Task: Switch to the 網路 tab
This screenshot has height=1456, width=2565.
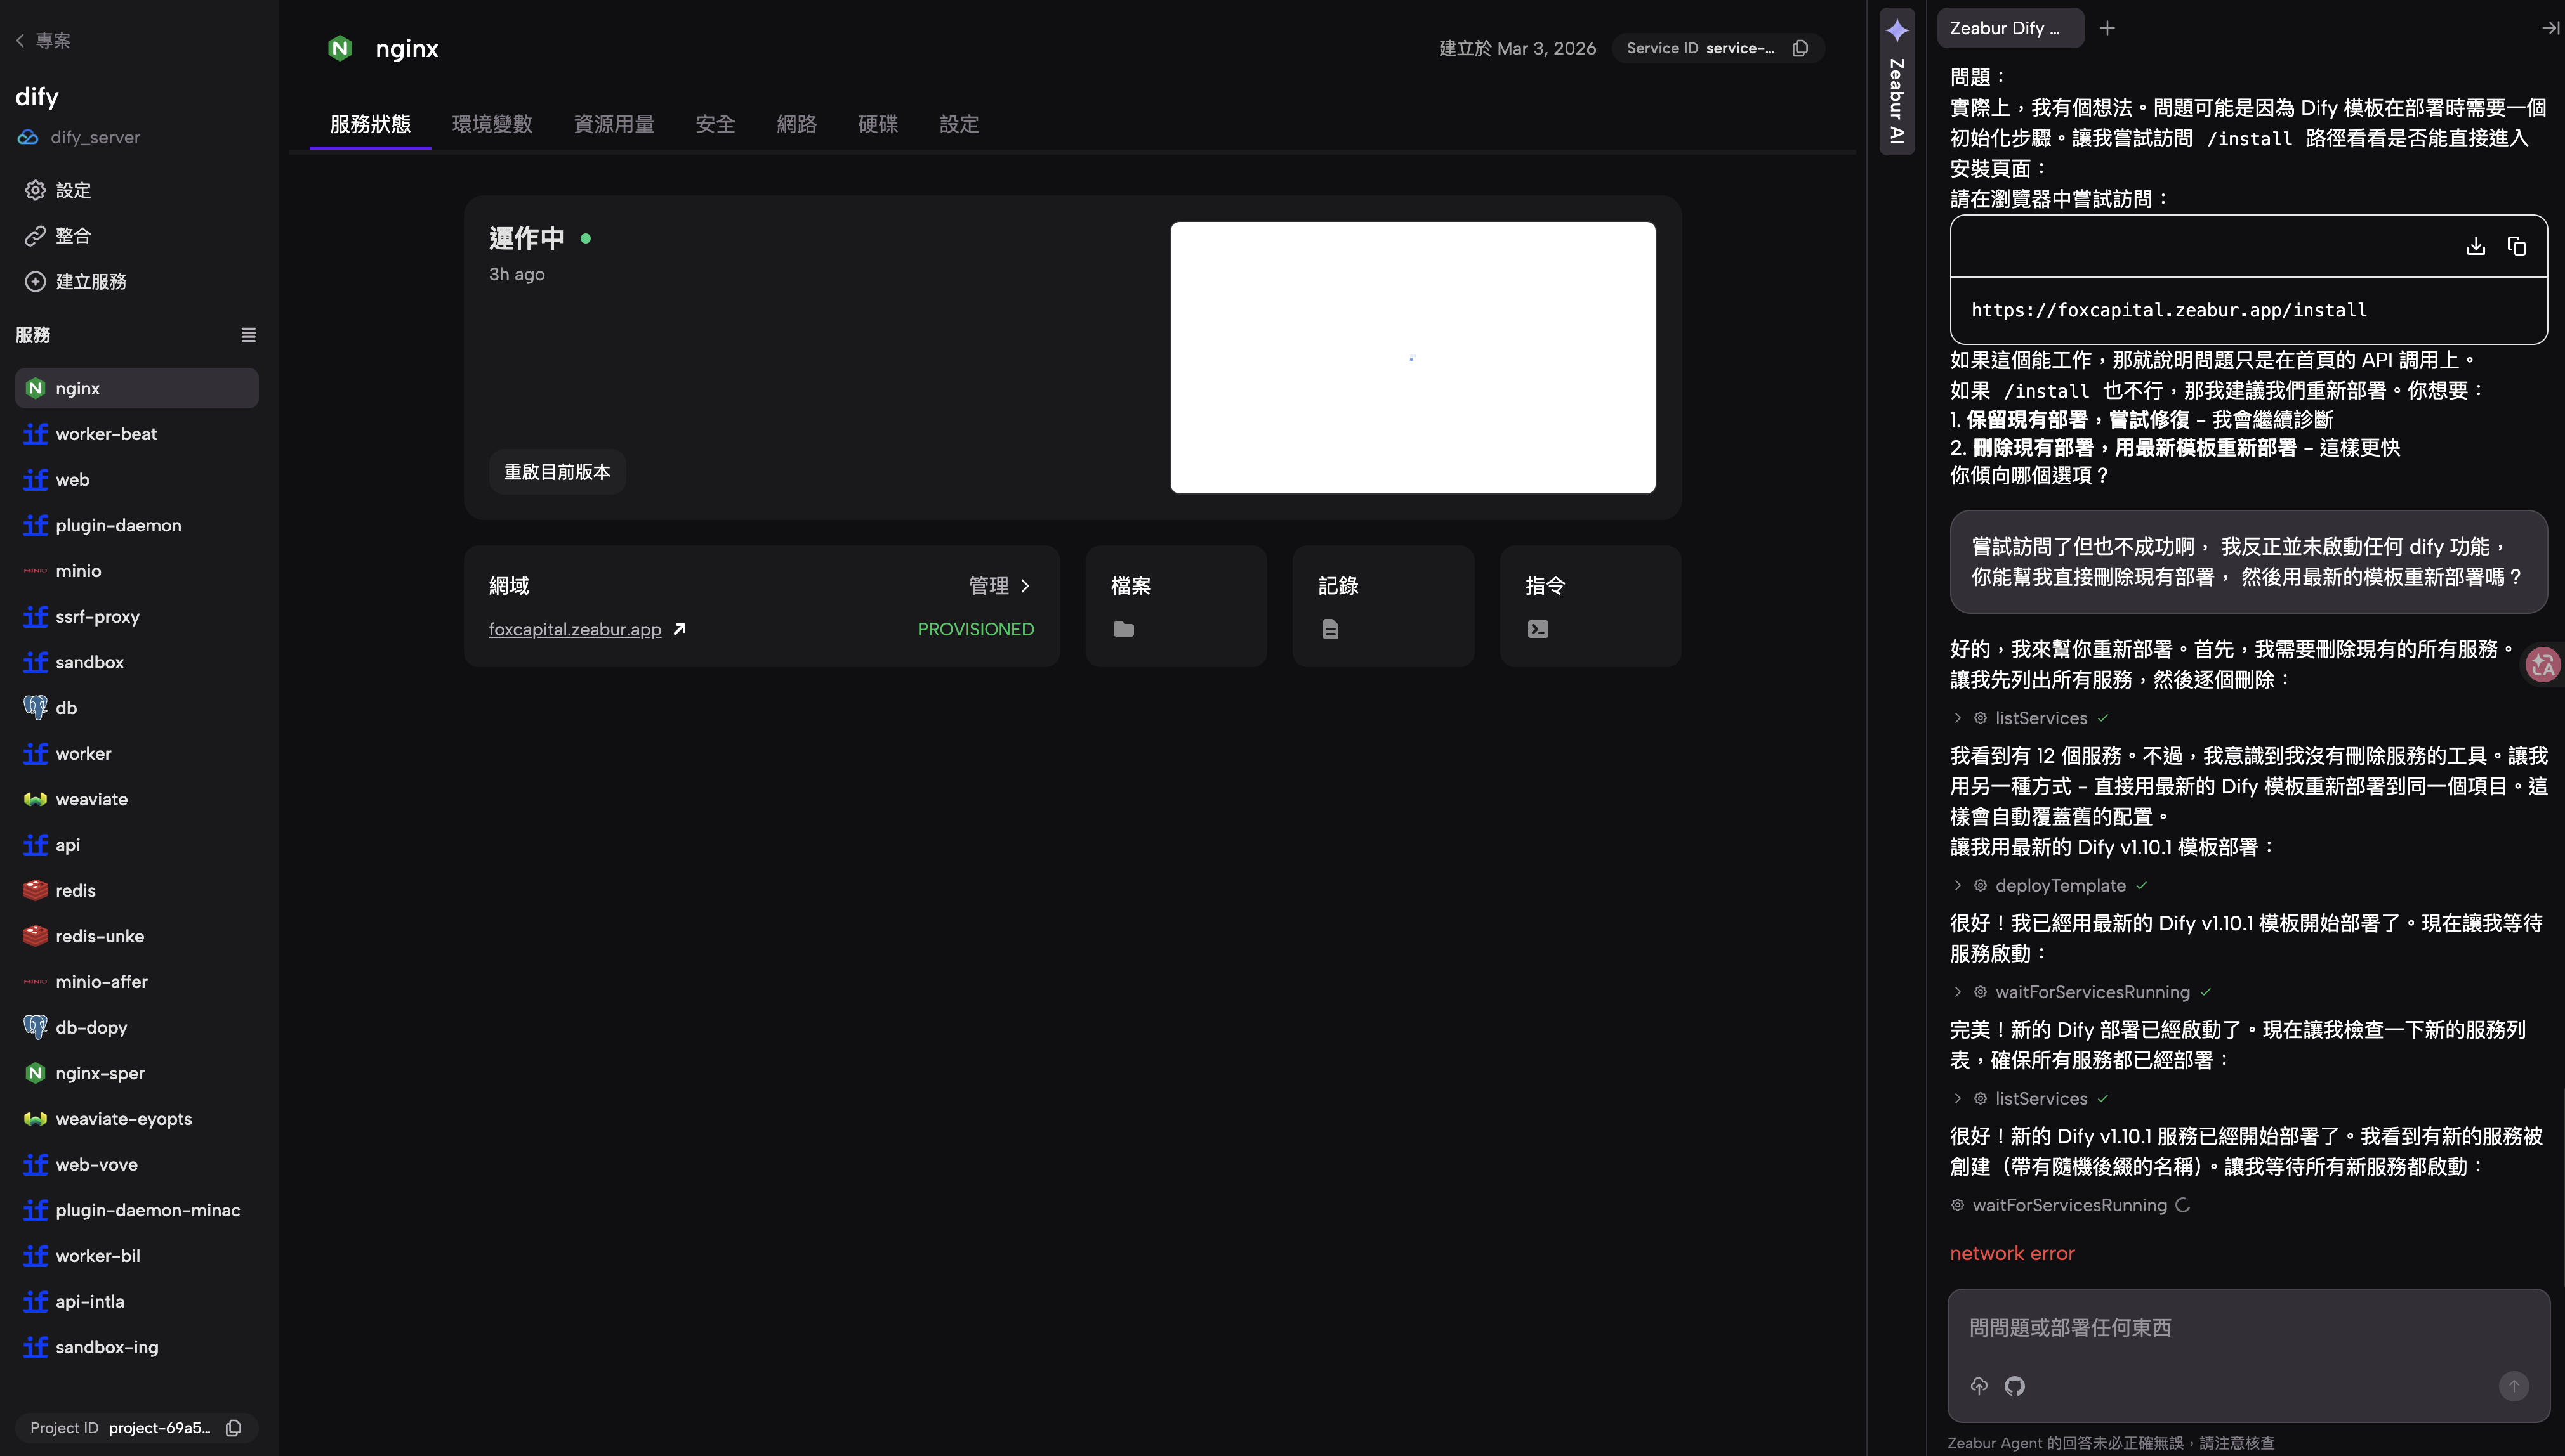Action: click(x=796, y=124)
